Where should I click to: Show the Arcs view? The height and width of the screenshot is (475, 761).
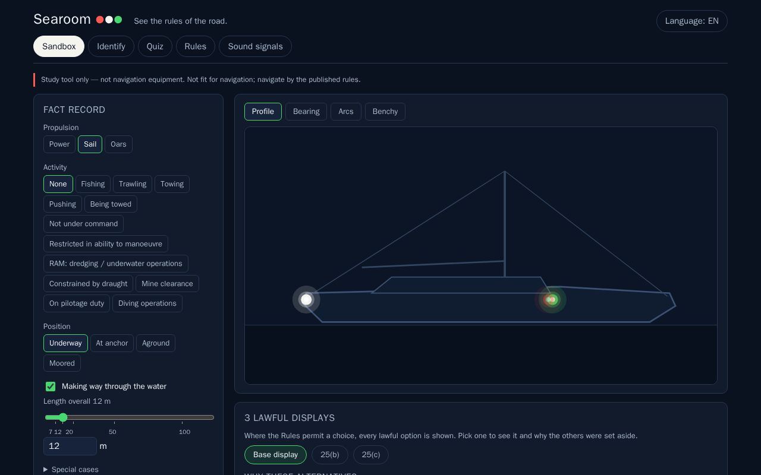click(x=346, y=112)
